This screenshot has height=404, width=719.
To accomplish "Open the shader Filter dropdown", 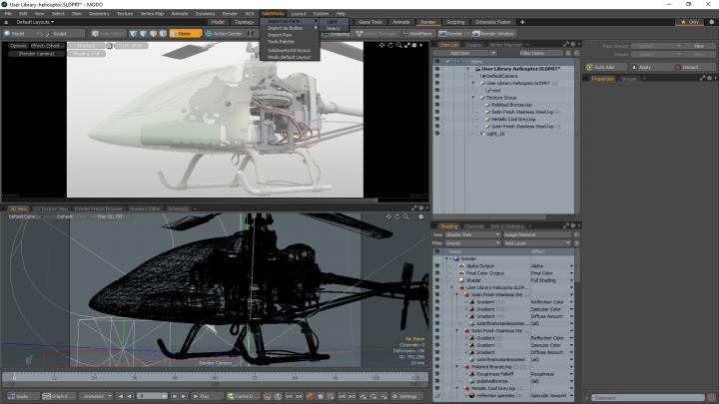I will point(472,243).
